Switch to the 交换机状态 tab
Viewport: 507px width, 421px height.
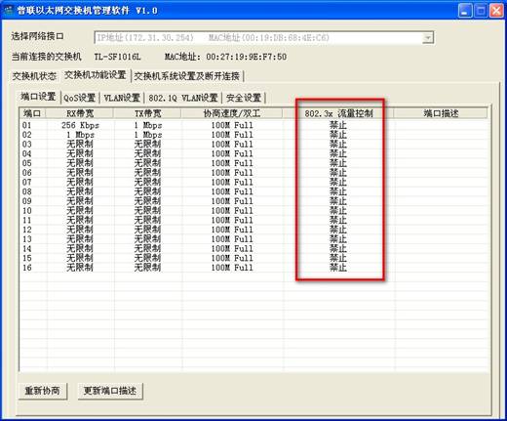pyautogui.click(x=34, y=76)
